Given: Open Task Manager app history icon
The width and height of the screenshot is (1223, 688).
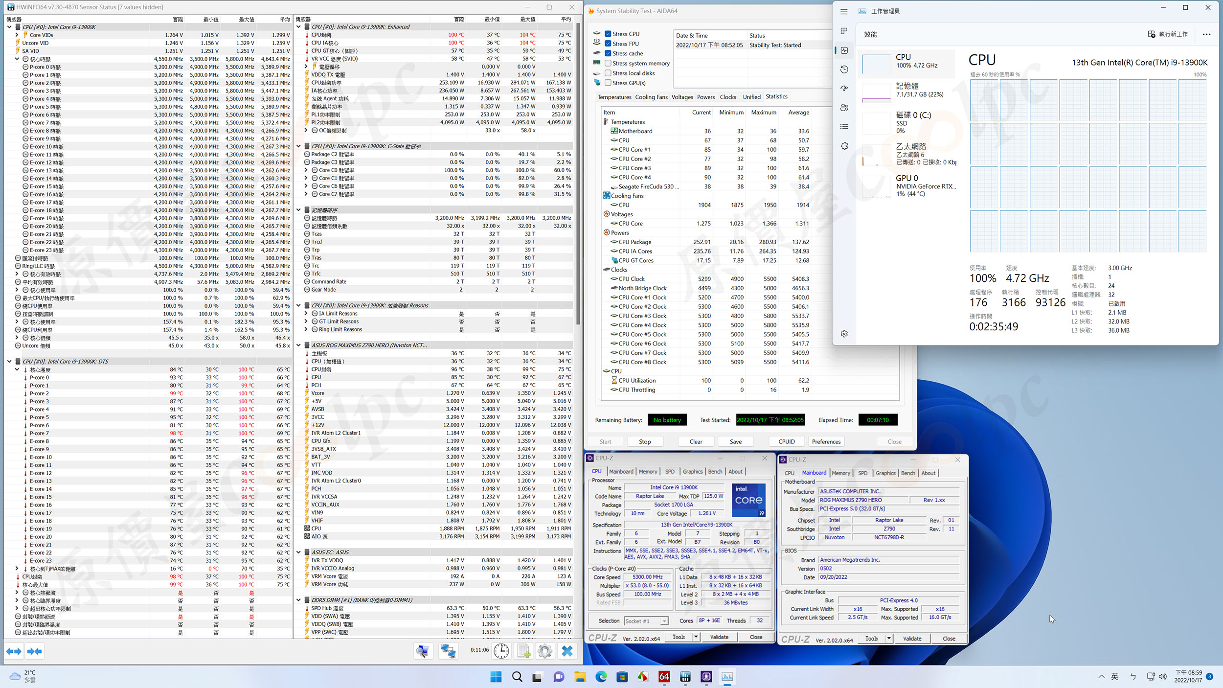Looking at the screenshot, I should coord(844,69).
